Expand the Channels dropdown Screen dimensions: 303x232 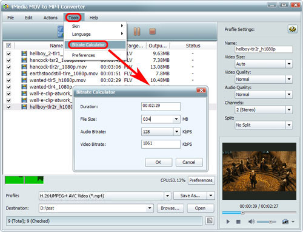(x=289, y=110)
